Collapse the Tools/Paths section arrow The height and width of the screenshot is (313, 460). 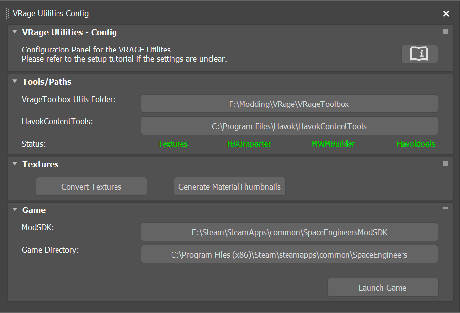click(15, 82)
